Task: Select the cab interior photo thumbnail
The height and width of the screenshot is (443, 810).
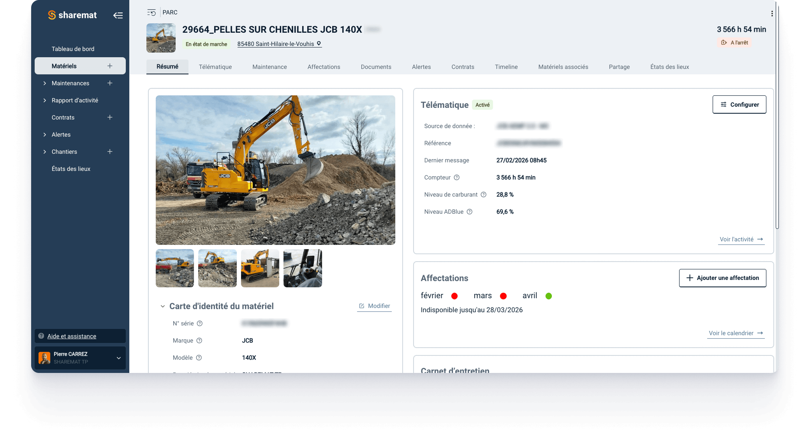Action: tap(303, 268)
